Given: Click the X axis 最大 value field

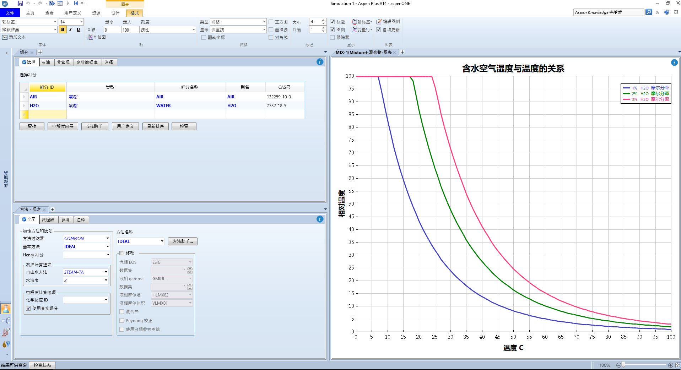Looking at the screenshot, I should pos(130,30).
